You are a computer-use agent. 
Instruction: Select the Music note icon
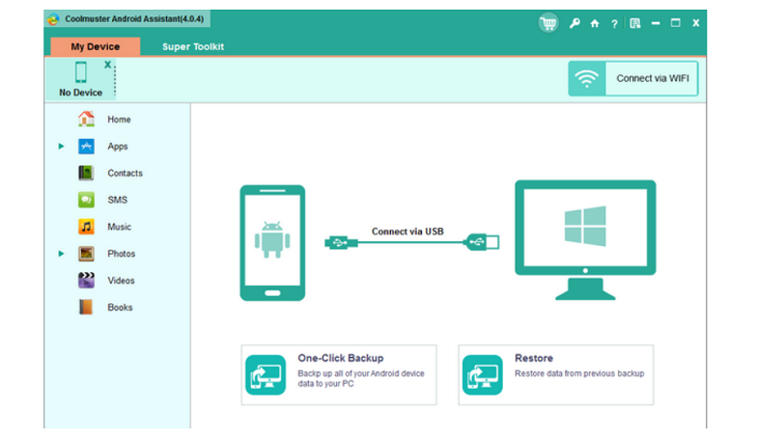coord(87,227)
